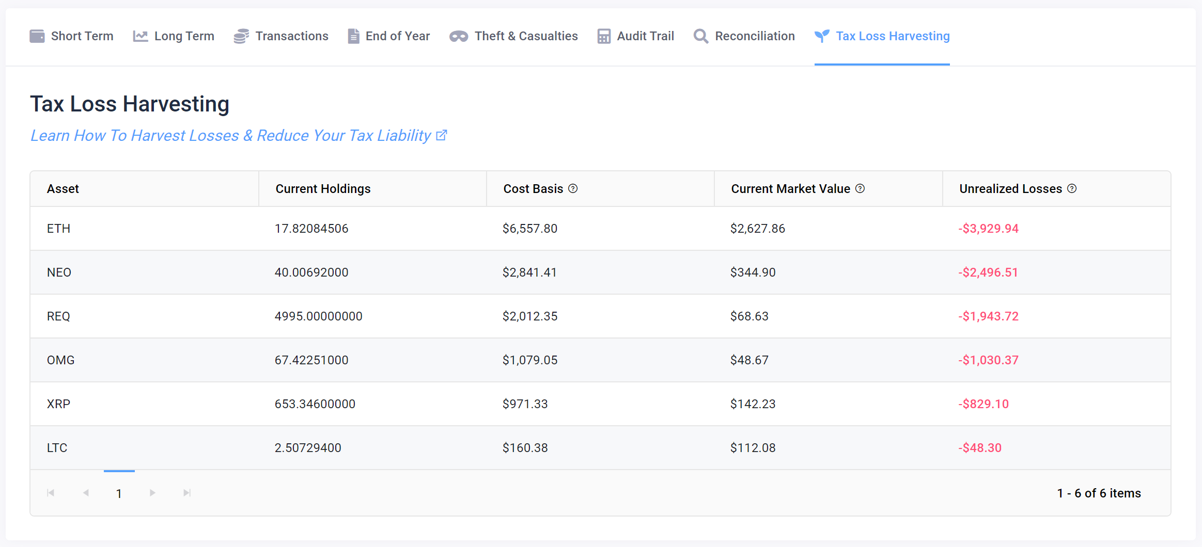Click the Tax Loss Harvesting sprout icon

click(x=822, y=36)
